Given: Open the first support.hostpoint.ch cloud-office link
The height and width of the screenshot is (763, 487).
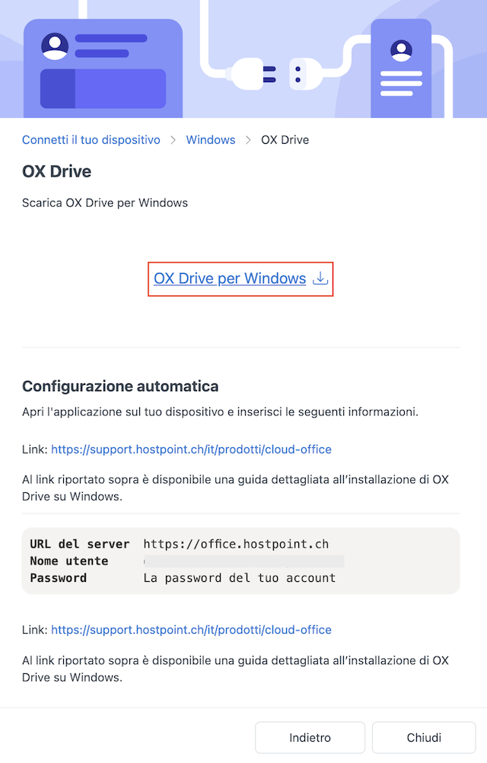Looking at the screenshot, I should click(x=191, y=449).
